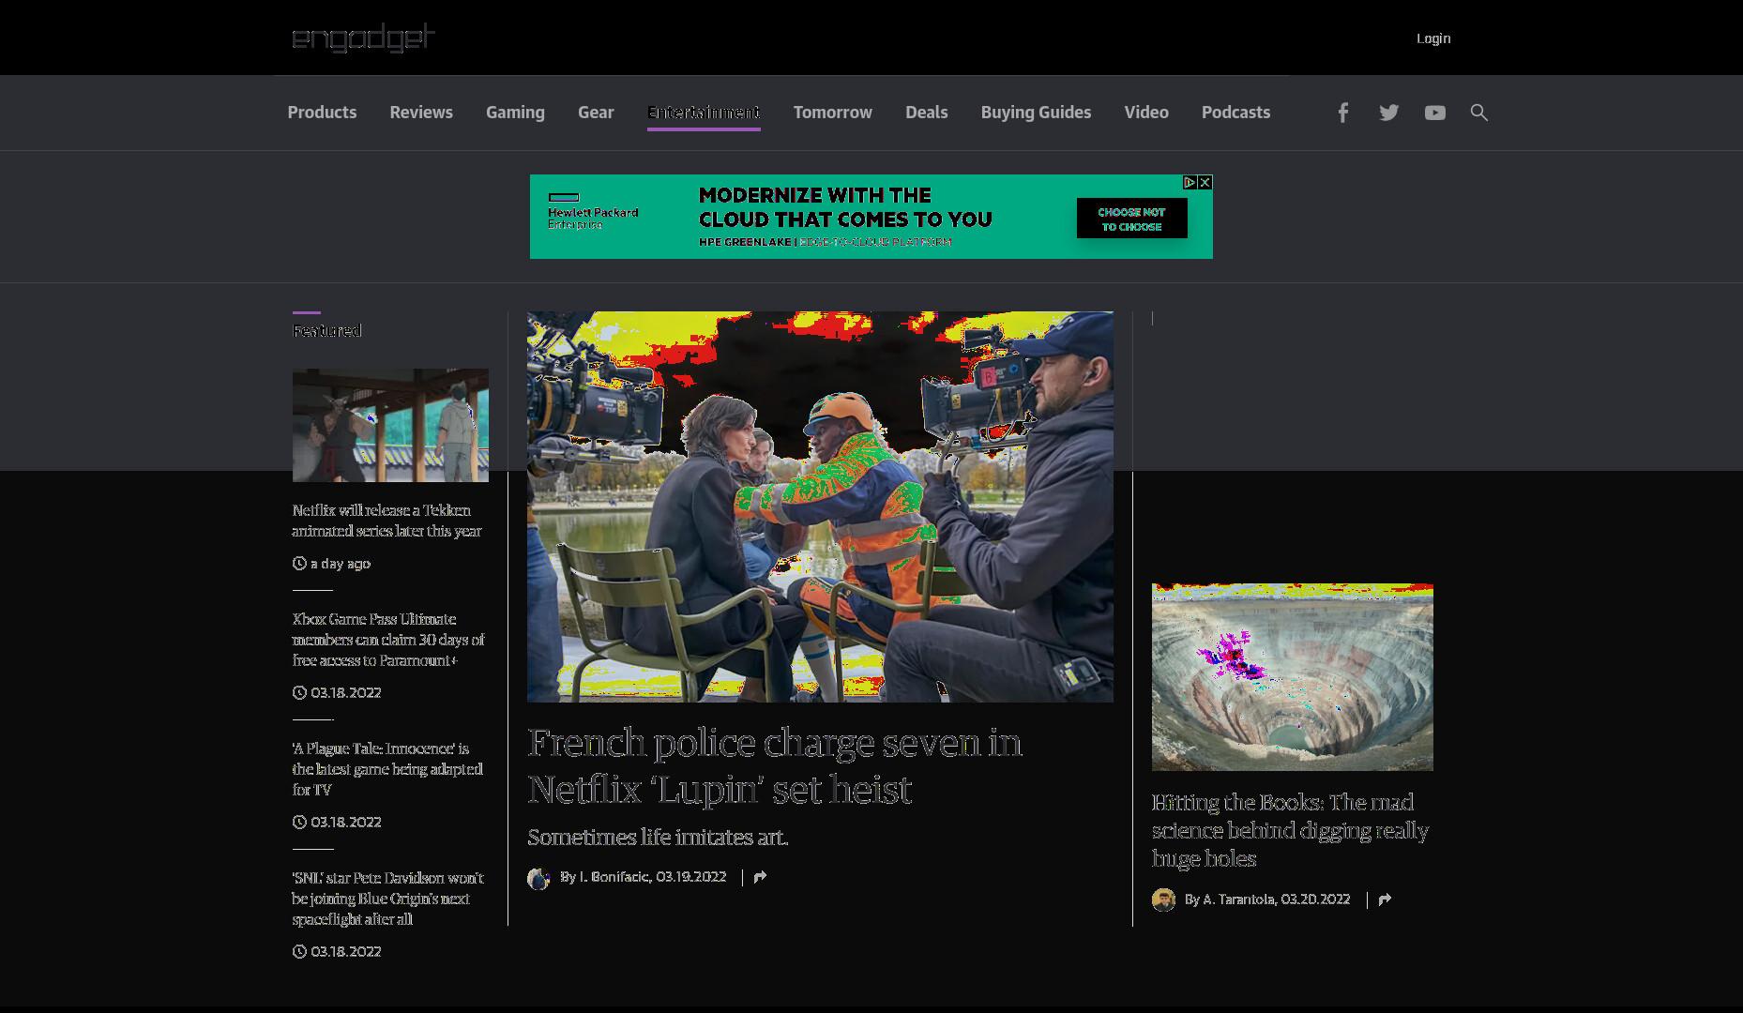Share the Lupin heist article

pyautogui.click(x=760, y=877)
